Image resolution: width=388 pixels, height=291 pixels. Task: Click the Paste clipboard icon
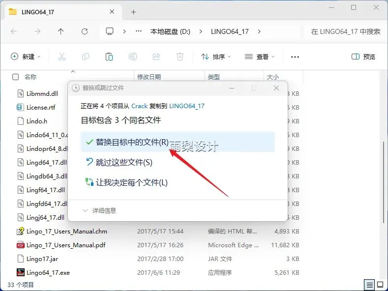tap(109, 57)
